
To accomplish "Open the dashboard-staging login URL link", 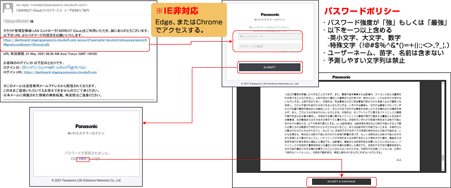I will pos(61,72).
